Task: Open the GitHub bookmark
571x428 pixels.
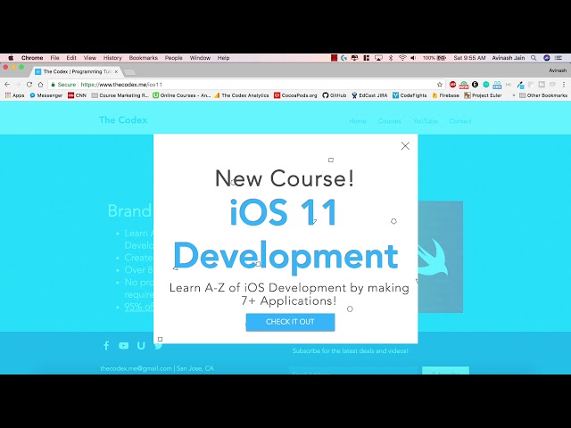Action: coord(335,95)
